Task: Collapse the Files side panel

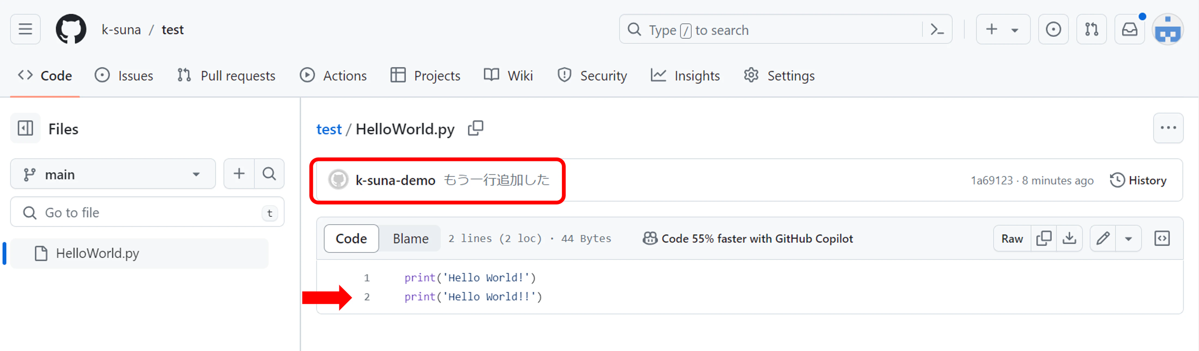Action: tap(25, 128)
